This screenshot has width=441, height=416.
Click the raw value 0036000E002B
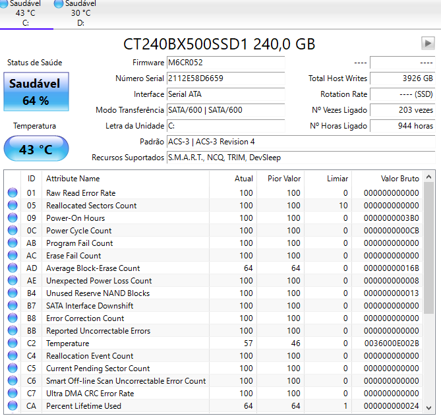pyautogui.click(x=392, y=343)
